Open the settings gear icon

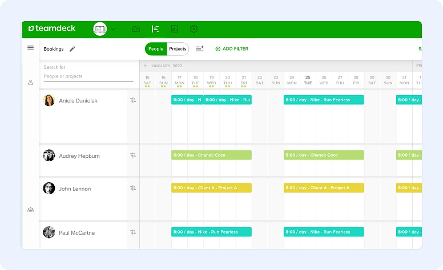pos(194,29)
